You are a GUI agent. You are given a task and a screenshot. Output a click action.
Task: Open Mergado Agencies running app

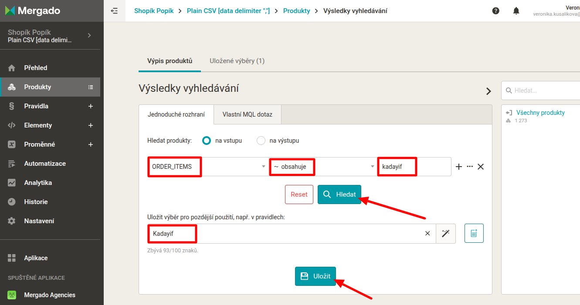[50, 295]
